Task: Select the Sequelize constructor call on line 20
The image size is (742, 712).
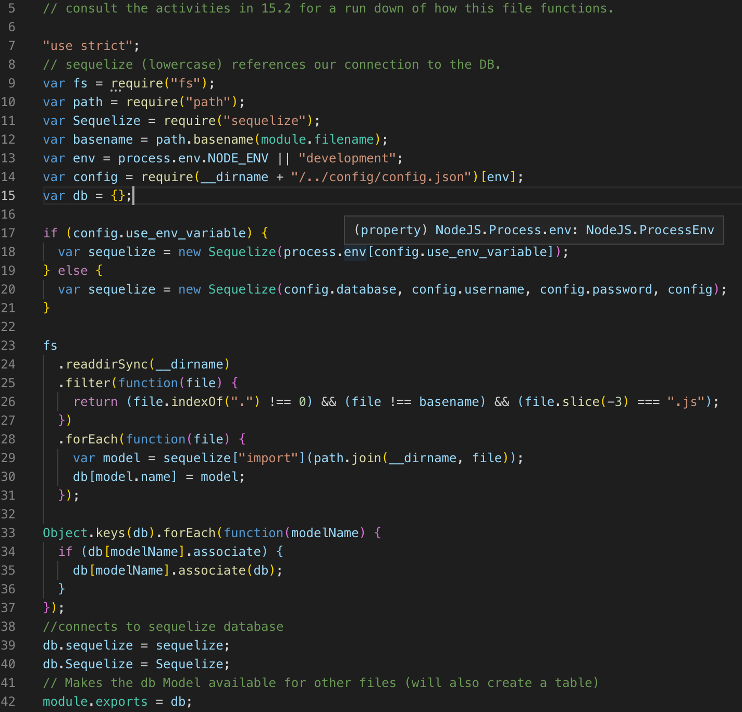Action: (x=241, y=289)
